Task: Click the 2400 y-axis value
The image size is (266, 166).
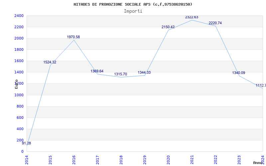Action: [x=19, y=16]
